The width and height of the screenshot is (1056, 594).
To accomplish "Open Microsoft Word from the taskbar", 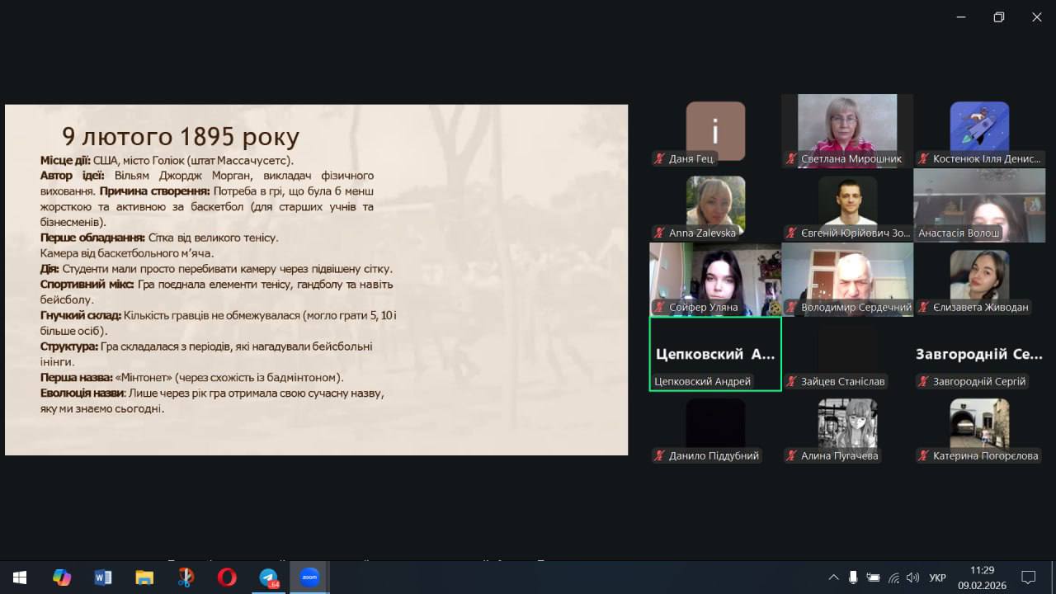I will pos(103,577).
